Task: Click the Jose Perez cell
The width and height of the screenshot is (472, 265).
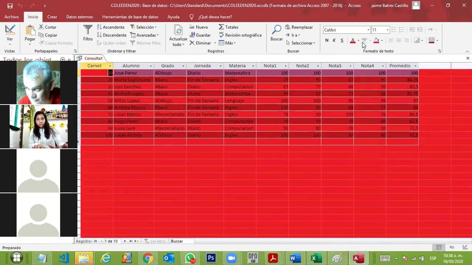Action: click(x=133, y=73)
